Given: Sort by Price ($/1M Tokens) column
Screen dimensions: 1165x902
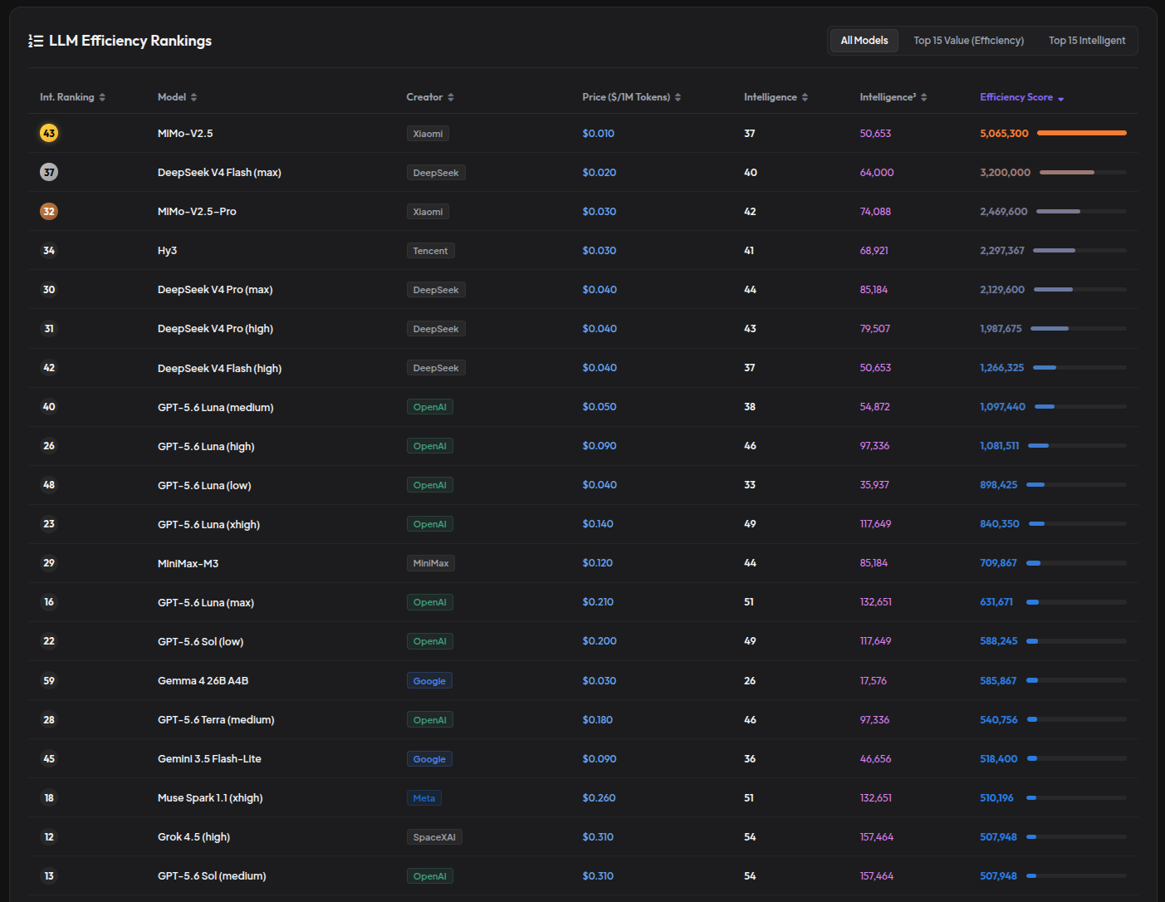Looking at the screenshot, I should [x=631, y=97].
